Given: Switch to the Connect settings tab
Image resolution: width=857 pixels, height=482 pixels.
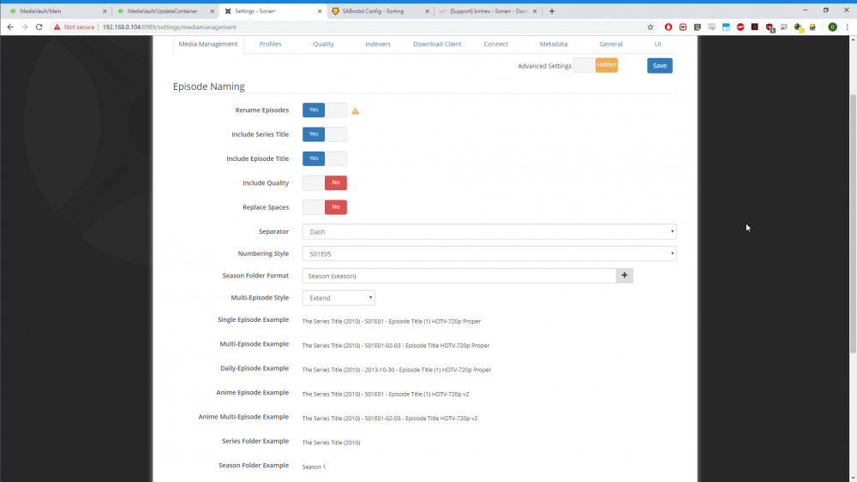Looking at the screenshot, I should click(x=495, y=44).
